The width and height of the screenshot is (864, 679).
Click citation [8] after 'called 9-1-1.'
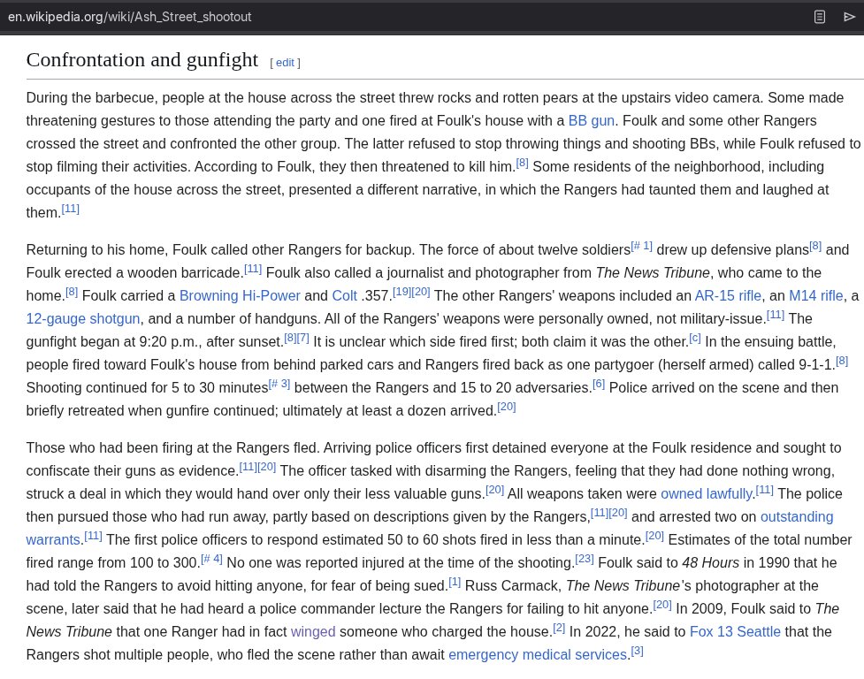coord(842,362)
